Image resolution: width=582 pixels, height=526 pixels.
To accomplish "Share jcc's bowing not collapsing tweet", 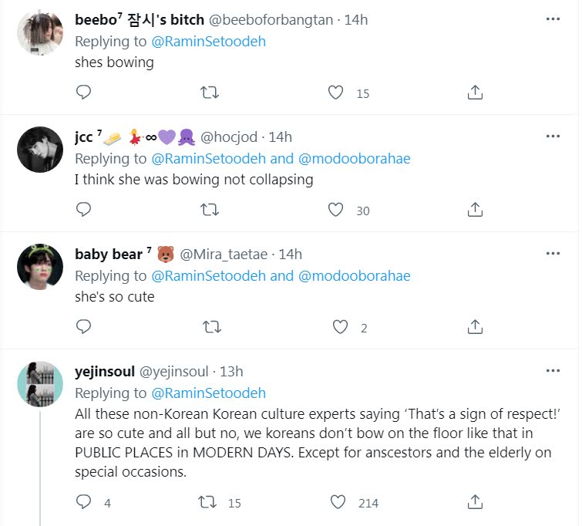I will coord(476,210).
